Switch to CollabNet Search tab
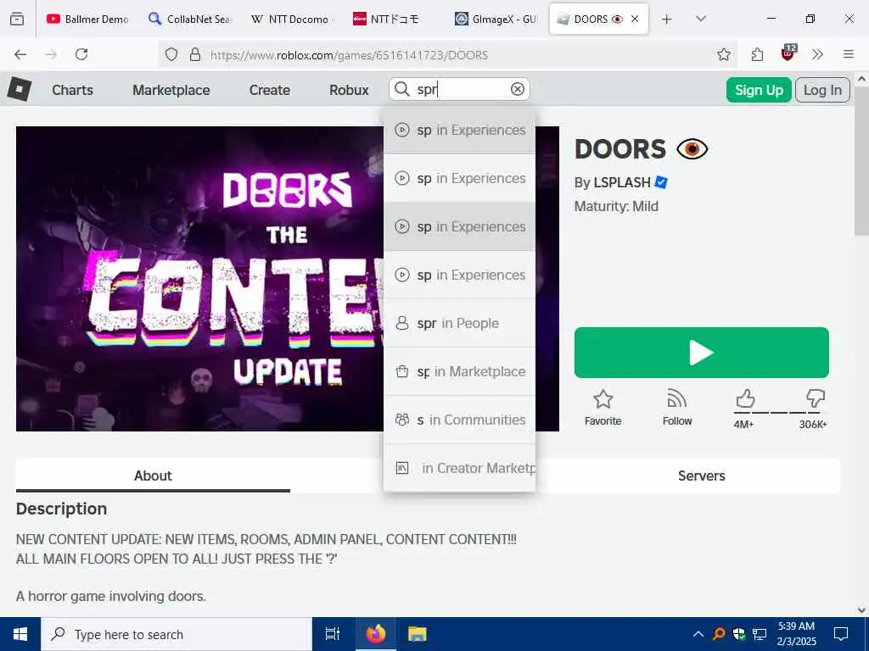The image size is (869, 651). pos(189,19)
